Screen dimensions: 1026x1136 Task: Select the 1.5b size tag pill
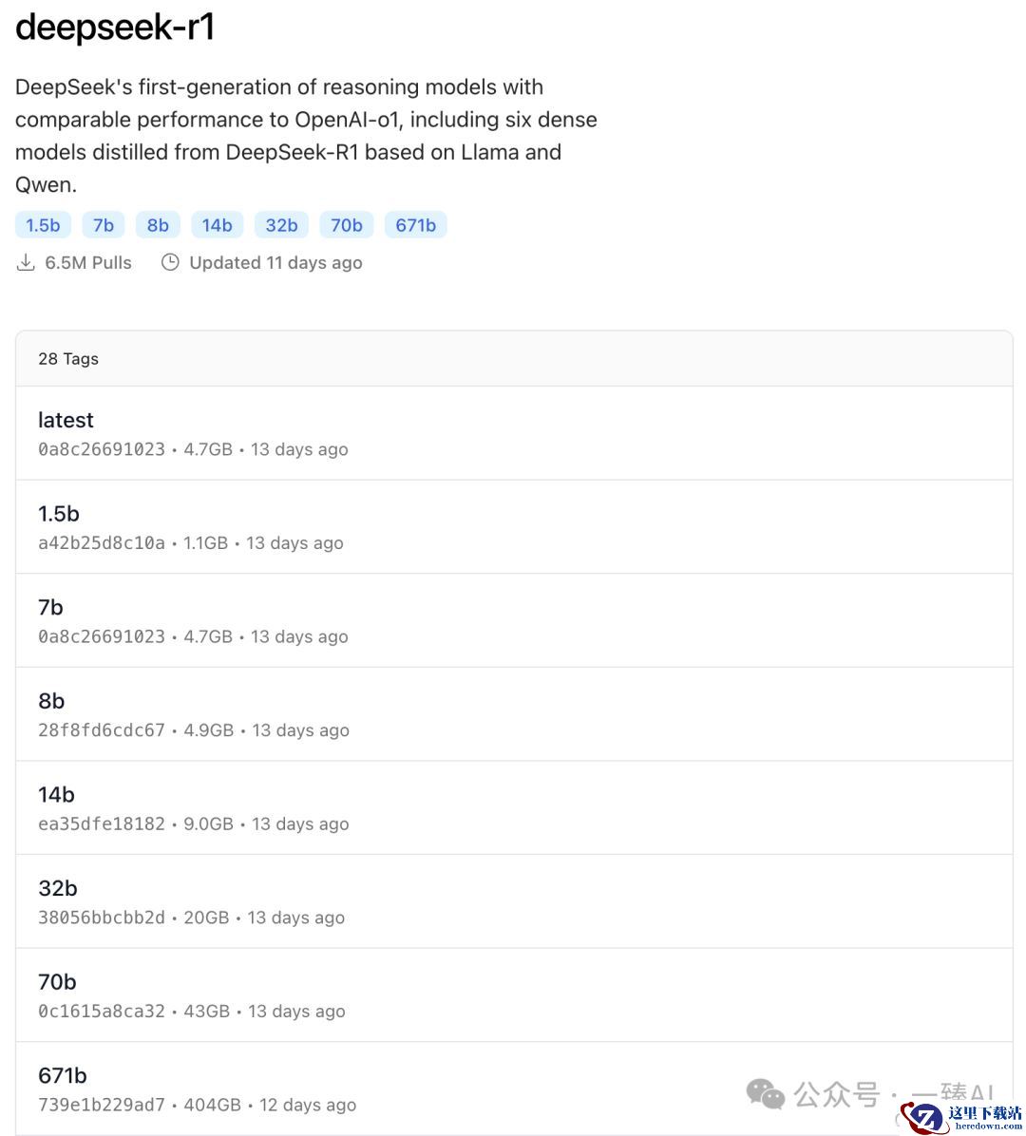coord(43,225)
